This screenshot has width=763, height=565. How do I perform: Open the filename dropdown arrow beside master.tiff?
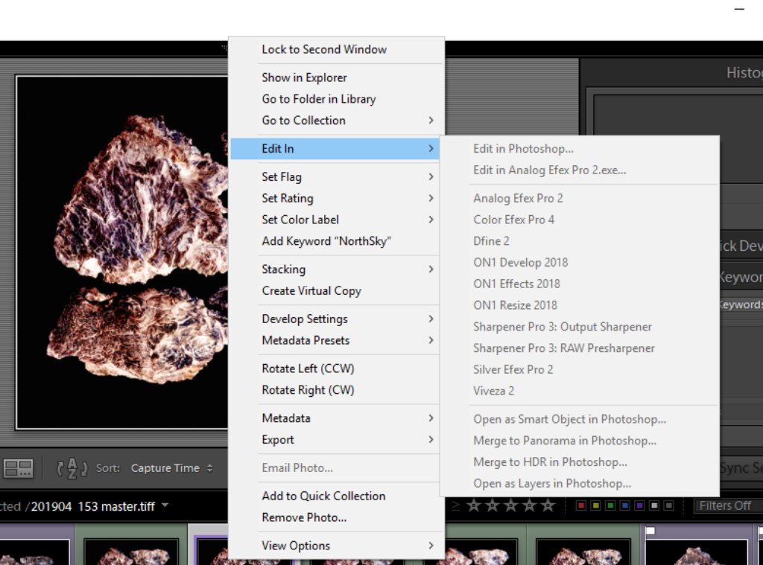pos(165,505)
